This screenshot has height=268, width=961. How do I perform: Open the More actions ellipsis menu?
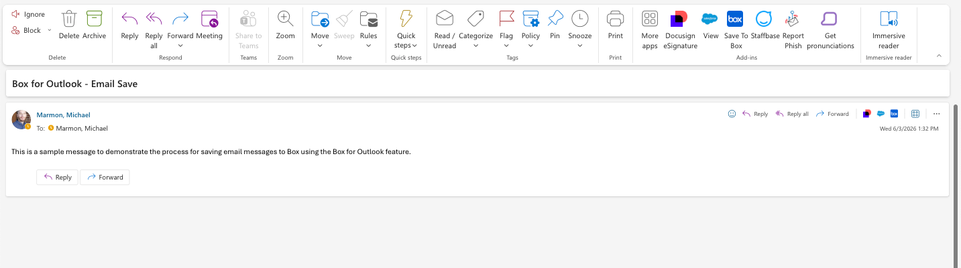(937, 114)
